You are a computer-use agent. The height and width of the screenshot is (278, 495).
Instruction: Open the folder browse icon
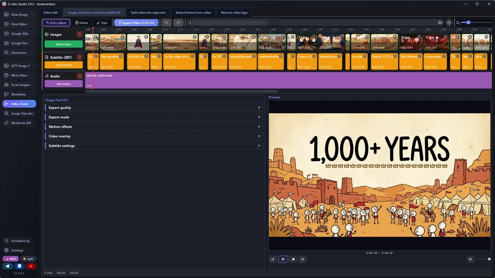[440, 23]
